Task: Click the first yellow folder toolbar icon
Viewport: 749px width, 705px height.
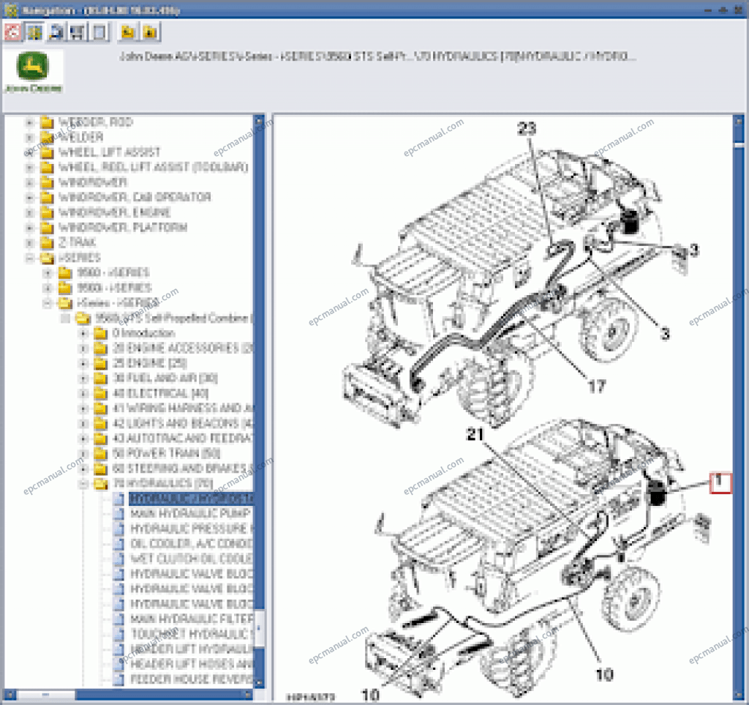Action: (127, 32)
